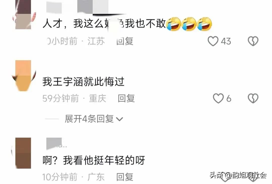Like the 王宇涵 comment with 6 likes
The height and width of the screenshot is (184, 272).
(x=218, y=98)
